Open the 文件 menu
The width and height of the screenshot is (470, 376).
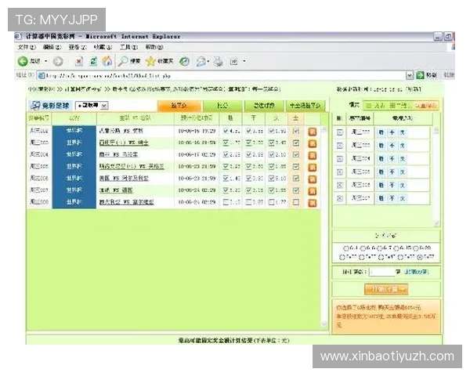(x=27, y=47)
